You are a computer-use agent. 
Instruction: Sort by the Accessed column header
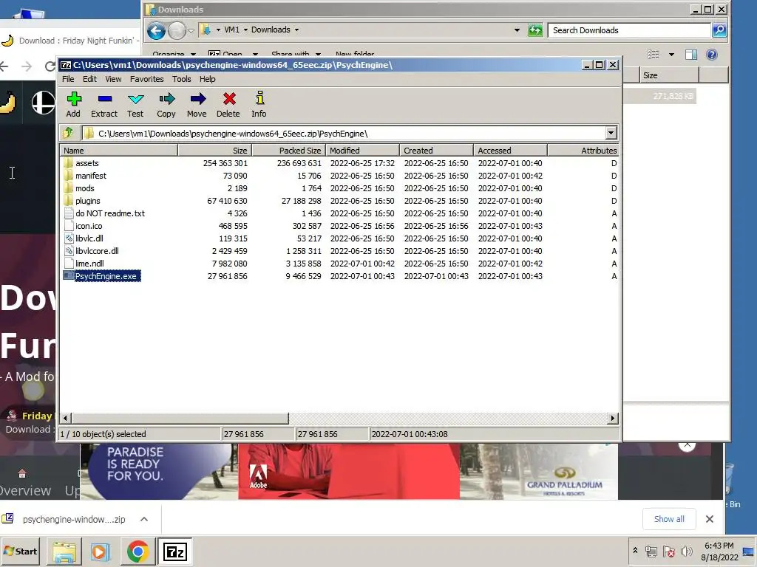510,151
